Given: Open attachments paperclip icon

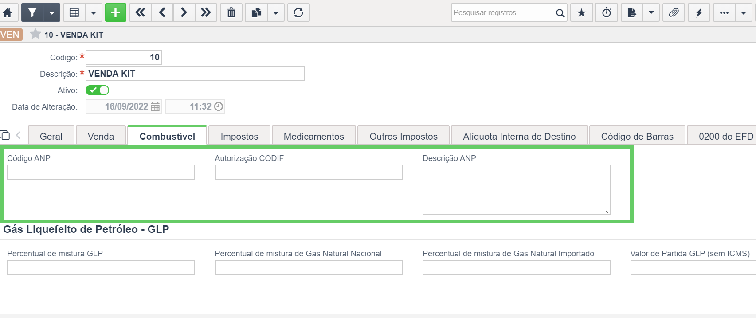Looking at the screenshot, I should (x=674, y=12).
